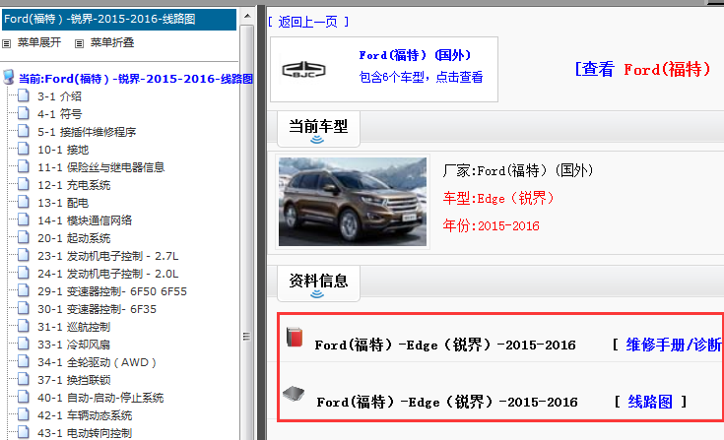Click the page icon beside 34-1 全轮驱动
Image resolution: width=724 pixels, height=440 pixels.
point(23,361)
